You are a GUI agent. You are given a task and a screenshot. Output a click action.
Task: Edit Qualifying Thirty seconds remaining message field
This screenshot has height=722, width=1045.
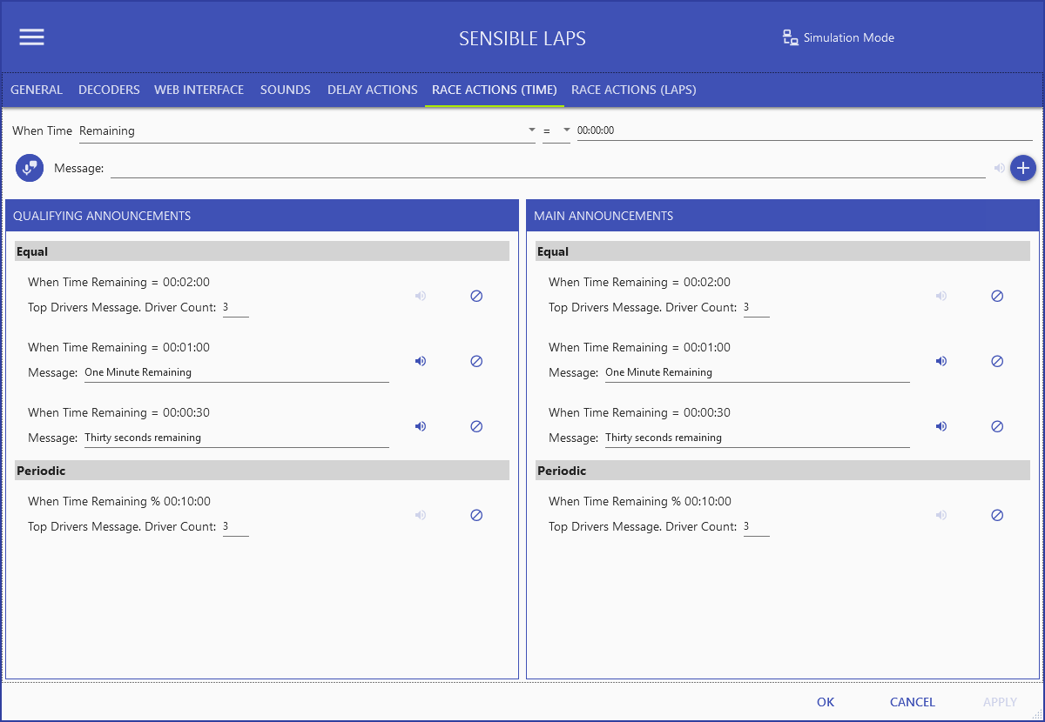pyautogui.click(x=237, y=438)
